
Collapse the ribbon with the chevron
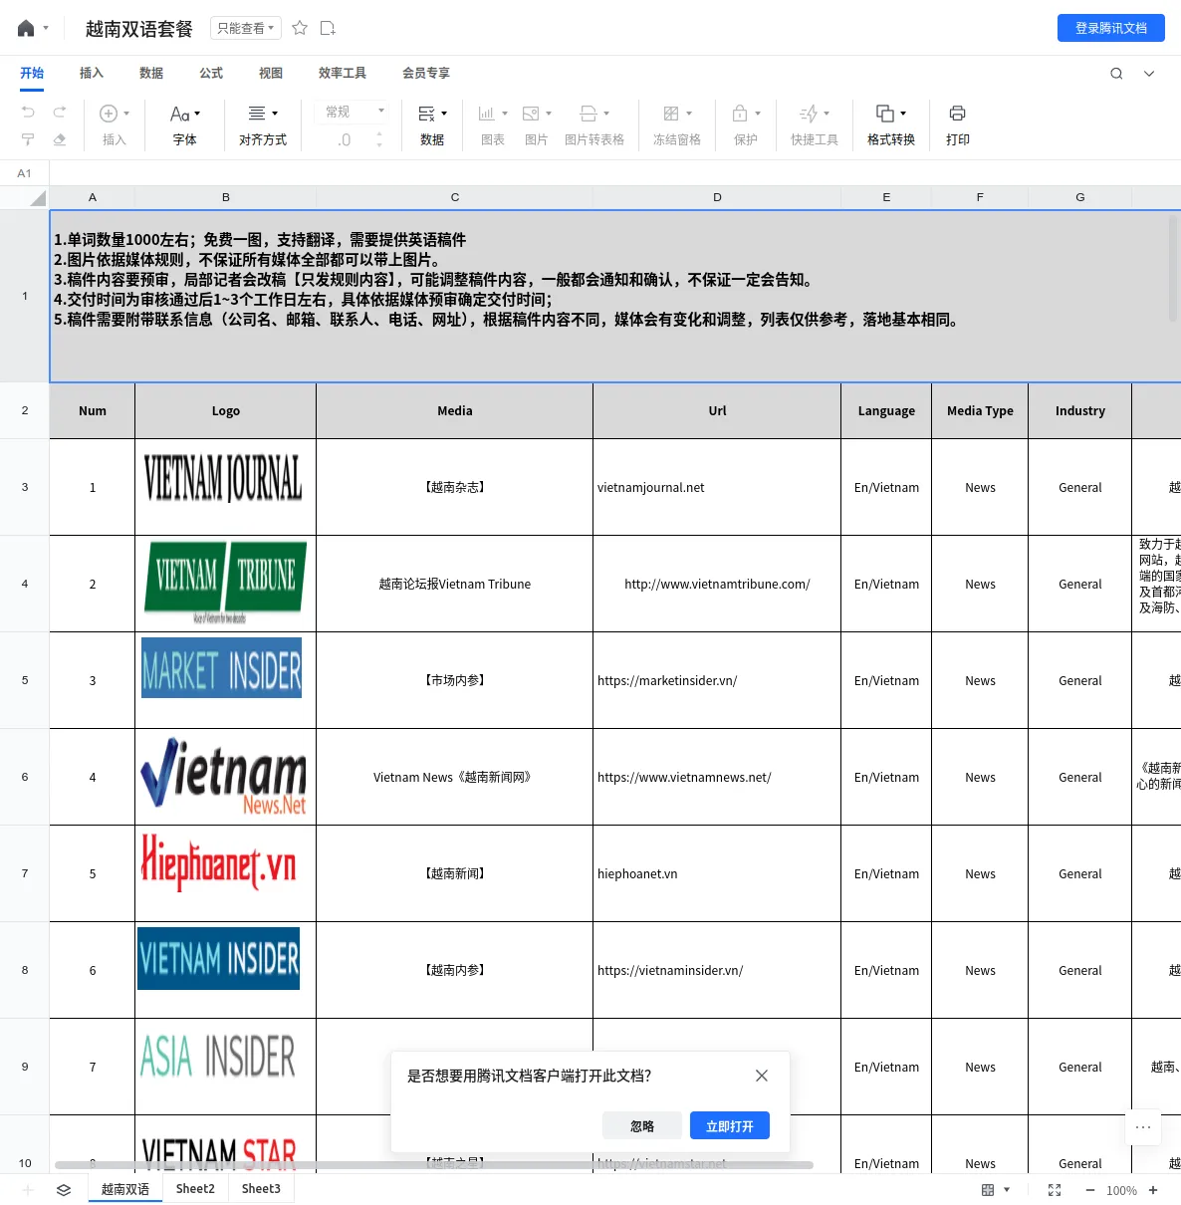[1149, 73]
